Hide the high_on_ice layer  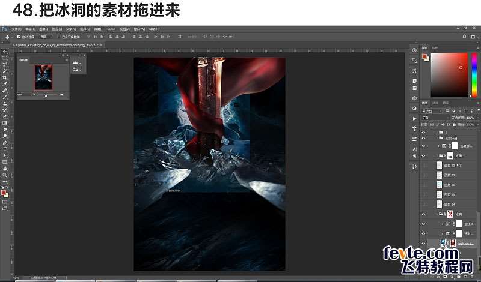pos(424,244)
